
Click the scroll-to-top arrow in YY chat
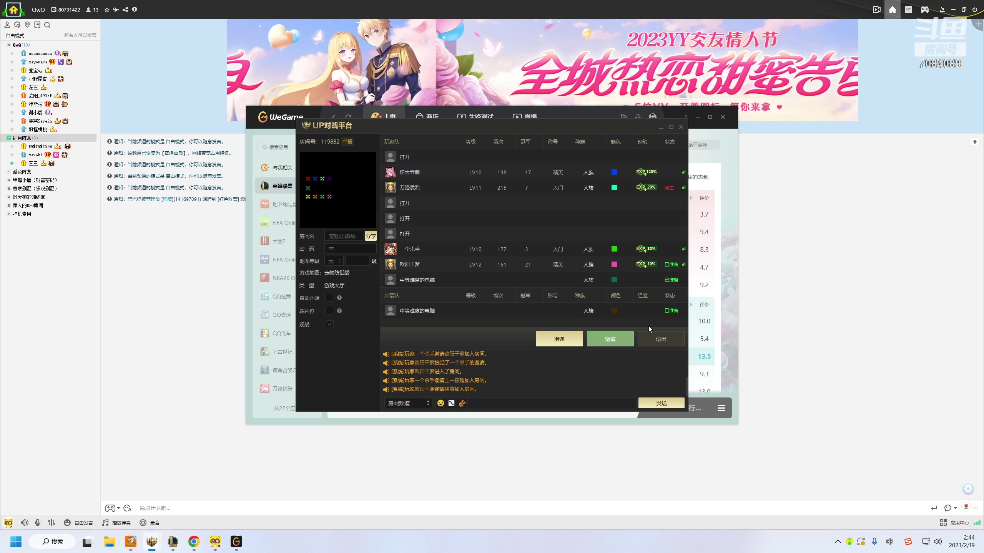pyautogui.click(x=975, y=142)
